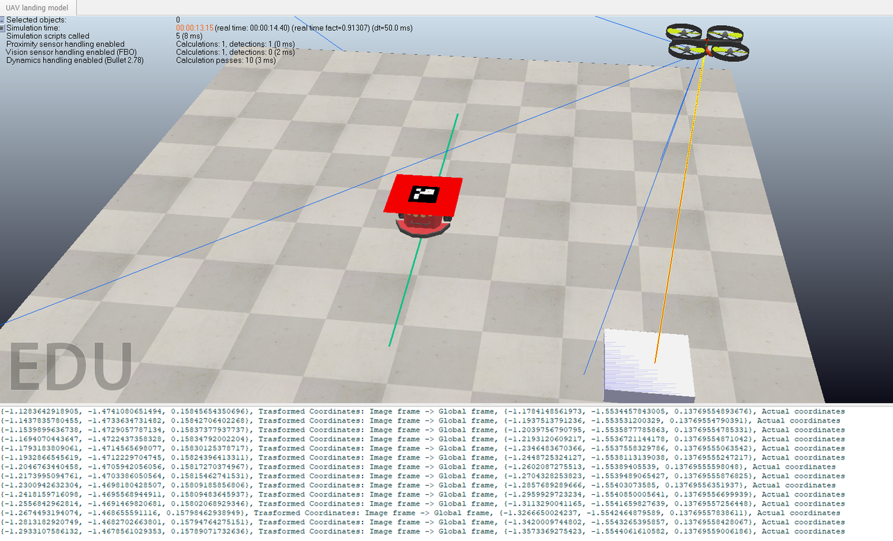Collapse info text with minus icon beside Selected objects
This screenshot has height=541, width=893.
pos(2,20)
